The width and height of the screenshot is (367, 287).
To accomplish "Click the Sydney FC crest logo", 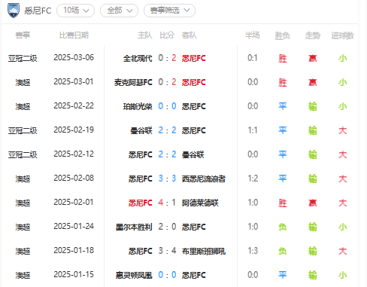I will (14, 11).
